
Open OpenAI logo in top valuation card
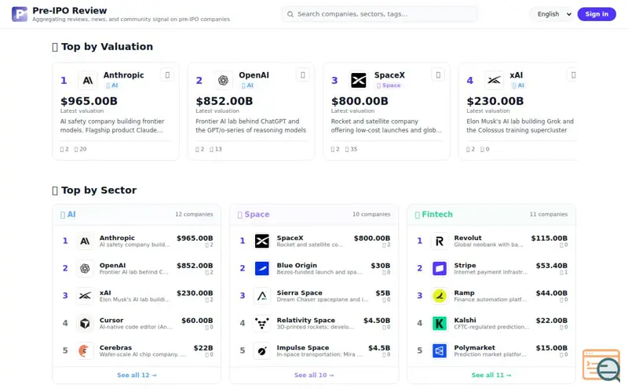(x=223, y=81)
